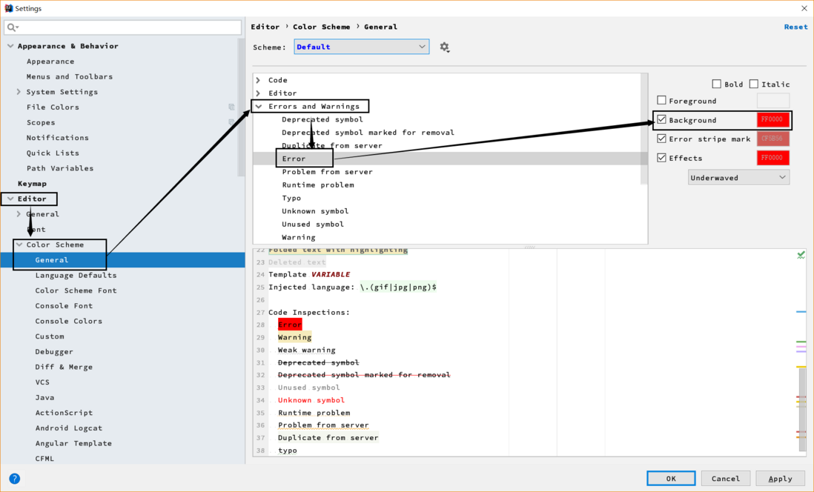This screenshot has height=492, width=814.
Task: Open the Scheme Default dropdown
Action: (361, 47)
